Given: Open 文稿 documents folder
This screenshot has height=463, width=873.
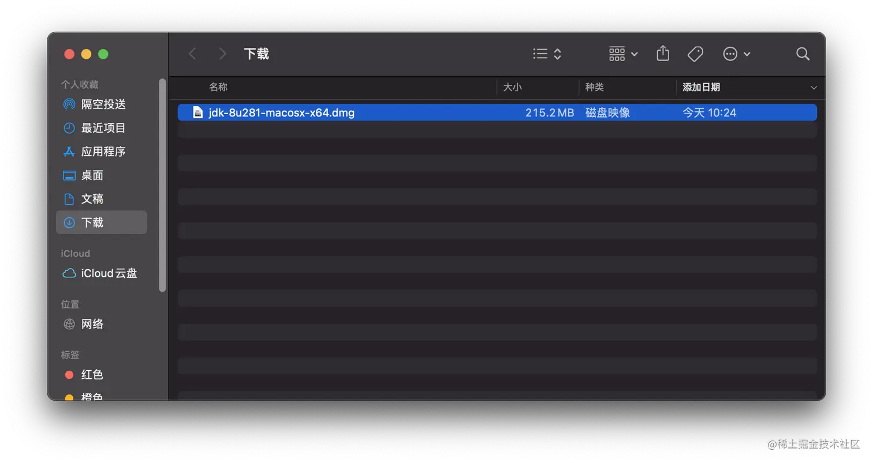Looking at the screenshot, I should click(x=101, y=199).
